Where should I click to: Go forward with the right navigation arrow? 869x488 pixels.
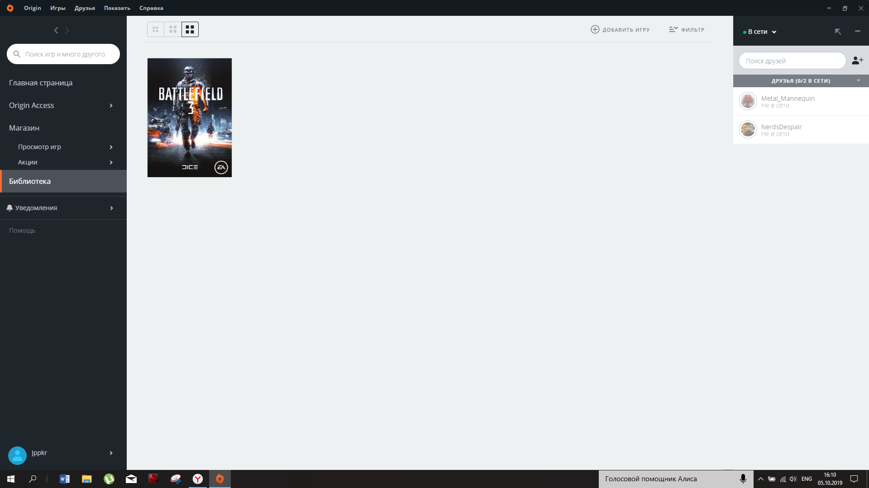tap(67, 30)
